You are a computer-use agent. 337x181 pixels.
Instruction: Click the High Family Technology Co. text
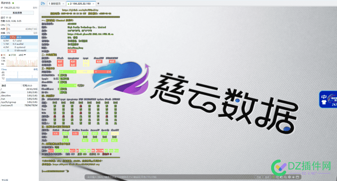point(87,27)
